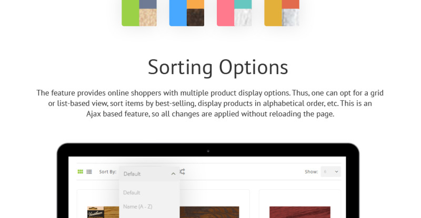Choose Default option in sort list
This screenshot has width=421, height=218.
point(132,193)
